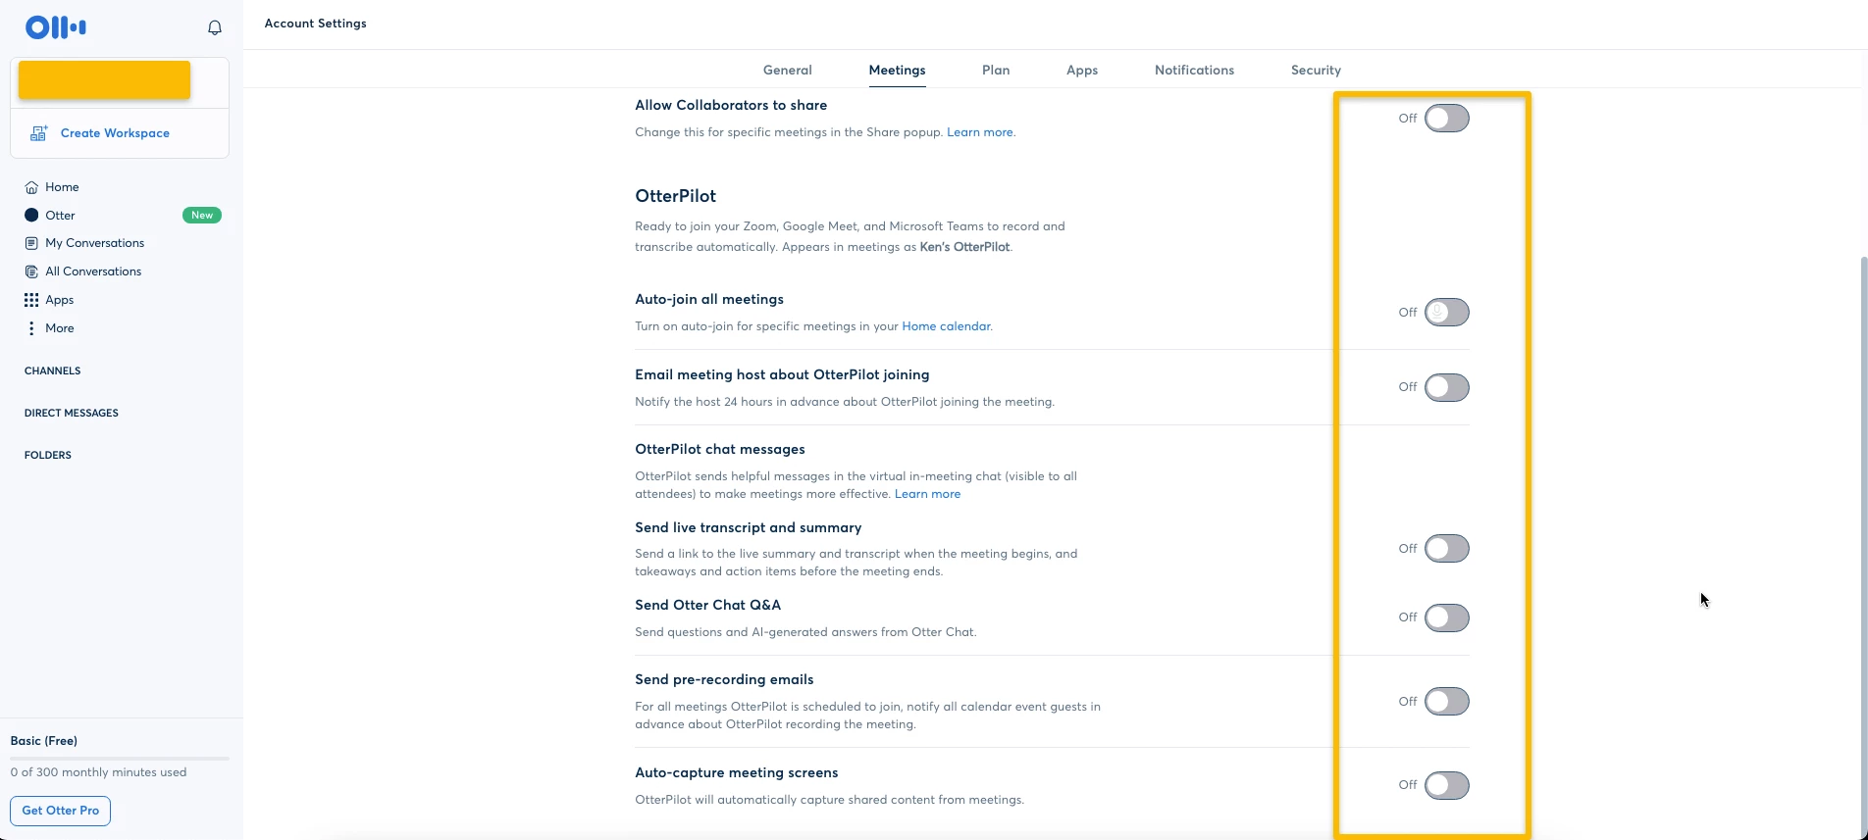Click the 'Ken's OtterPilot' name text
The height and width of the screenshot is (840, 1868).
pyautogui.click(x=964, y=247)
